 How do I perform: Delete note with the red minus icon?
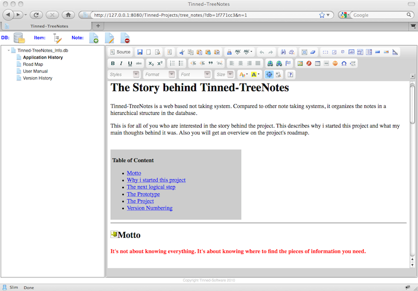pyautogui.click(x=125, y=38)
